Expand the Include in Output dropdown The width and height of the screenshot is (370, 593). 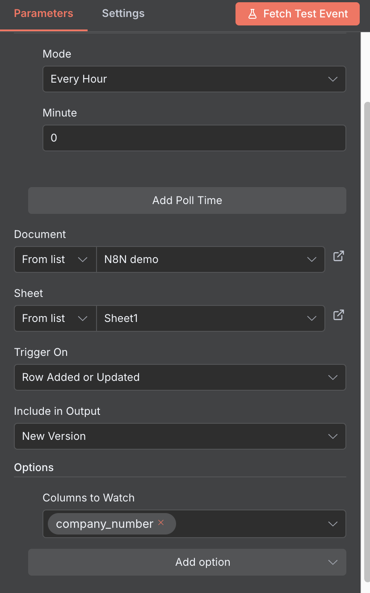[180, 436]
